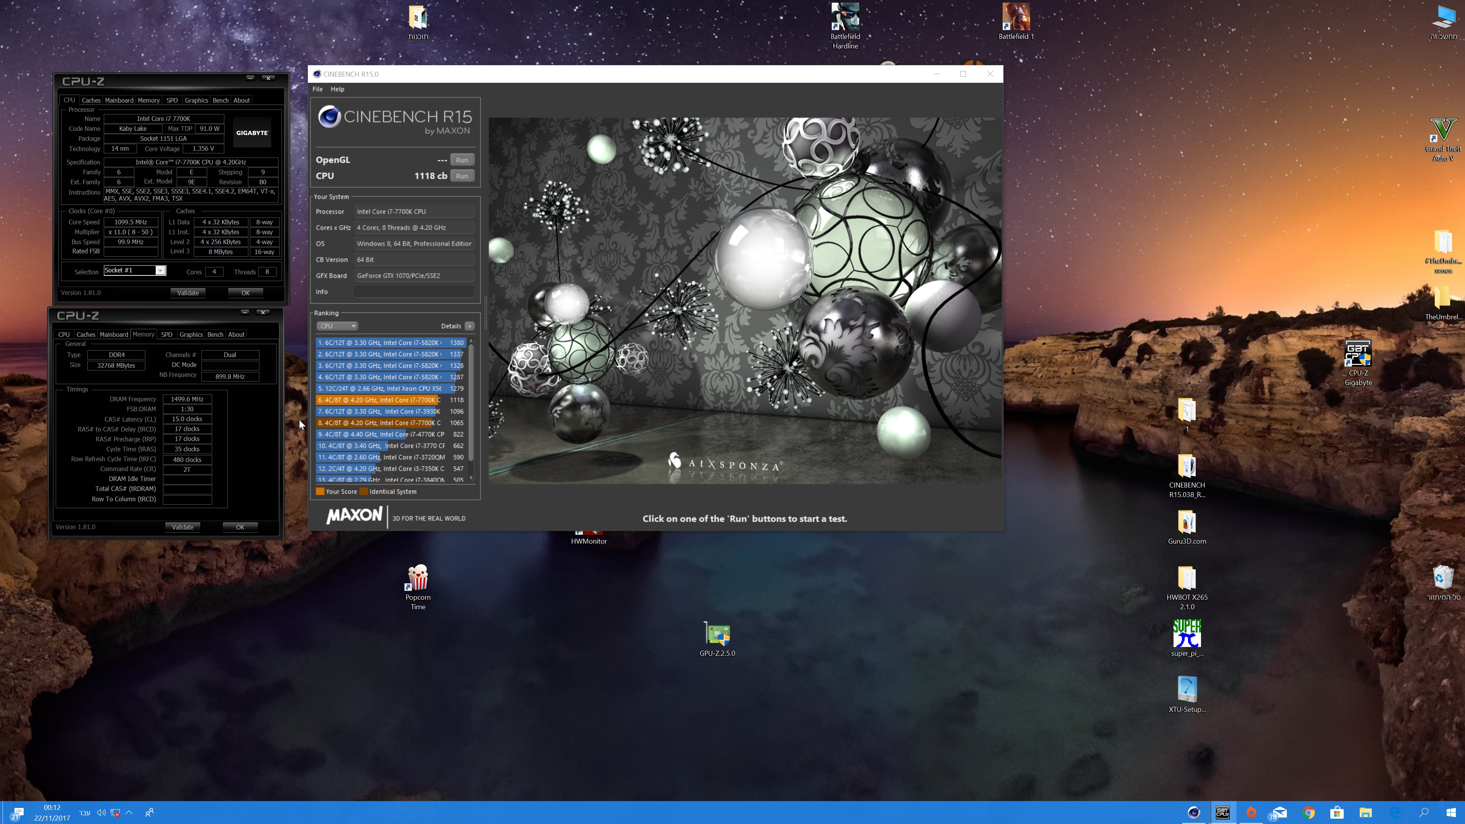
Task: Select ranking row 9 i7-4770K score 822
Action: coord(391,435)
